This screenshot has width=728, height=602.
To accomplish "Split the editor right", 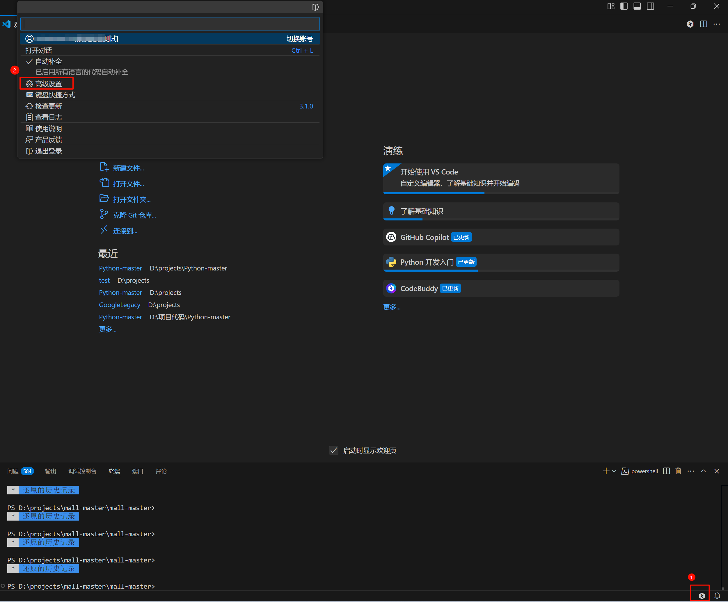I will pyautogui.click(x=703, y=24).
